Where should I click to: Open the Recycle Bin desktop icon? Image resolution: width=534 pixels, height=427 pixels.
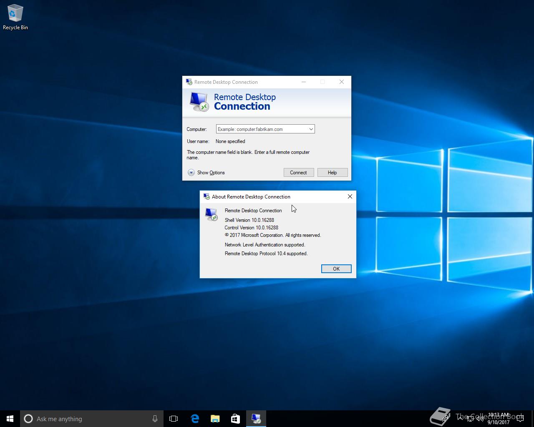tap(15, 18)
